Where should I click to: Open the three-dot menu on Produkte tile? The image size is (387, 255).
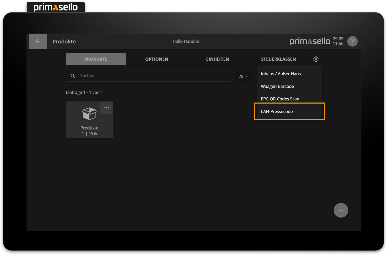[x=106, y=107]
